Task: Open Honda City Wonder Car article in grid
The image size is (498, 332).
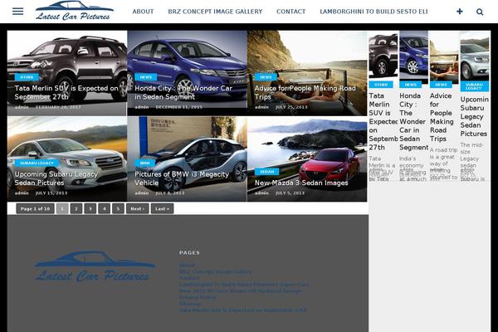Action: coord(183,92)
